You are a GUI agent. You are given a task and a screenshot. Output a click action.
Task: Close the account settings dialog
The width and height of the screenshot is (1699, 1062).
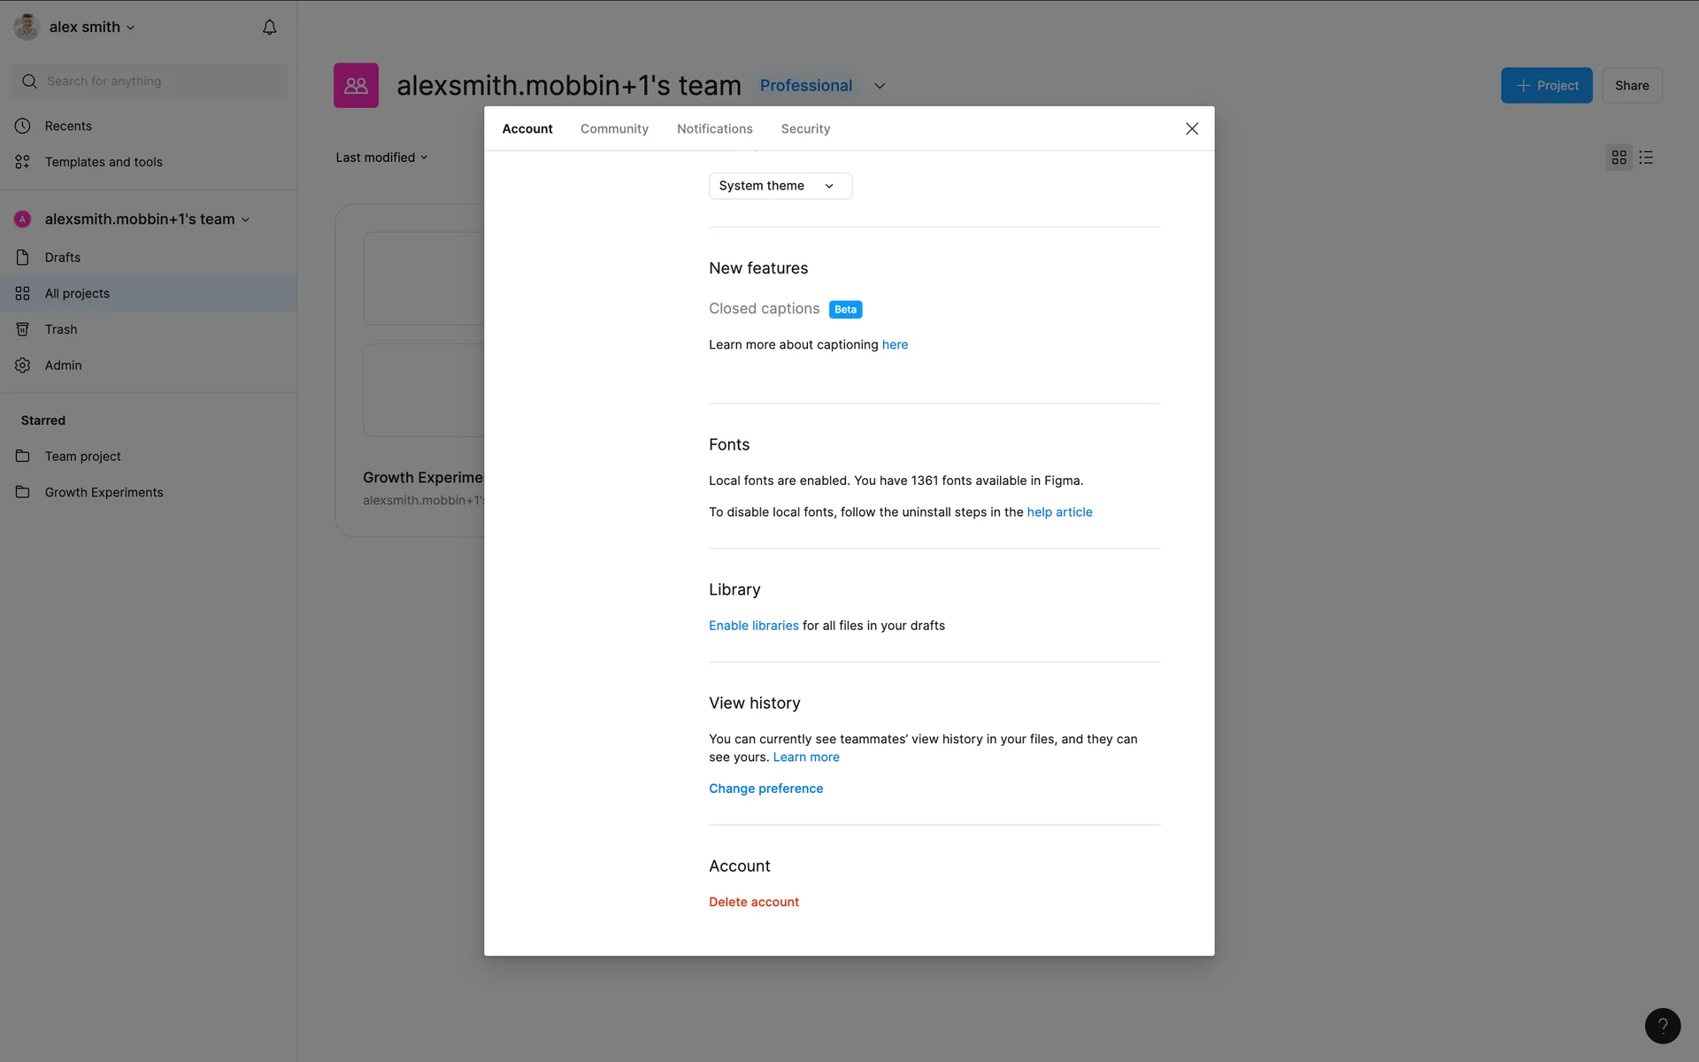(1192, 129)
